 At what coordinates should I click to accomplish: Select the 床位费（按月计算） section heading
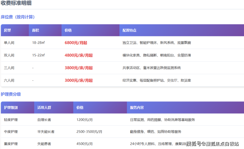point(18,17)
